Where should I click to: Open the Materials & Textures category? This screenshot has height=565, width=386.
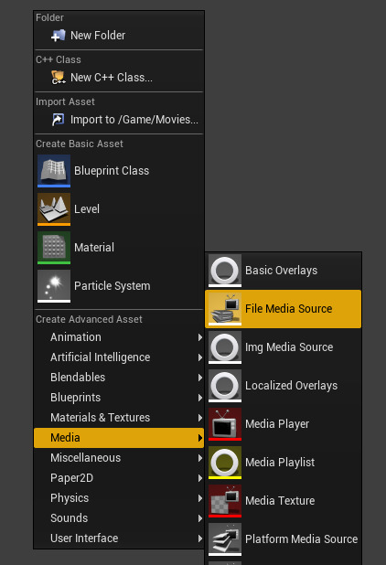pos(119,418)
